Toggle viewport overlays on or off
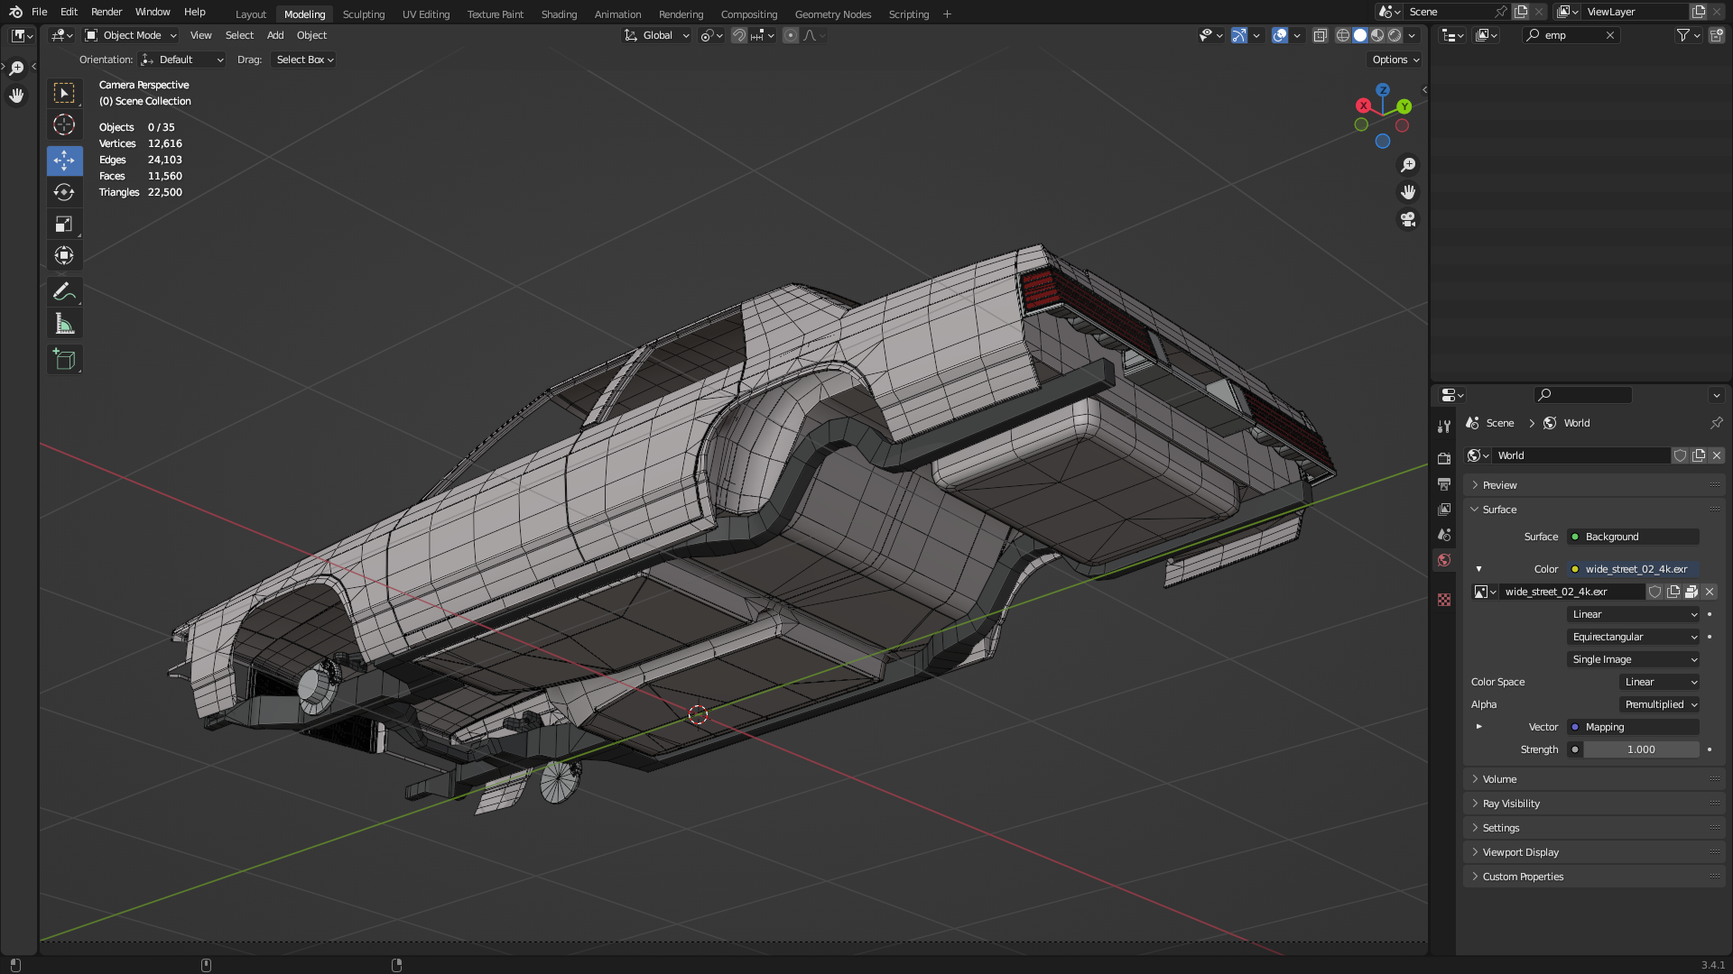 coord(1279,35)
